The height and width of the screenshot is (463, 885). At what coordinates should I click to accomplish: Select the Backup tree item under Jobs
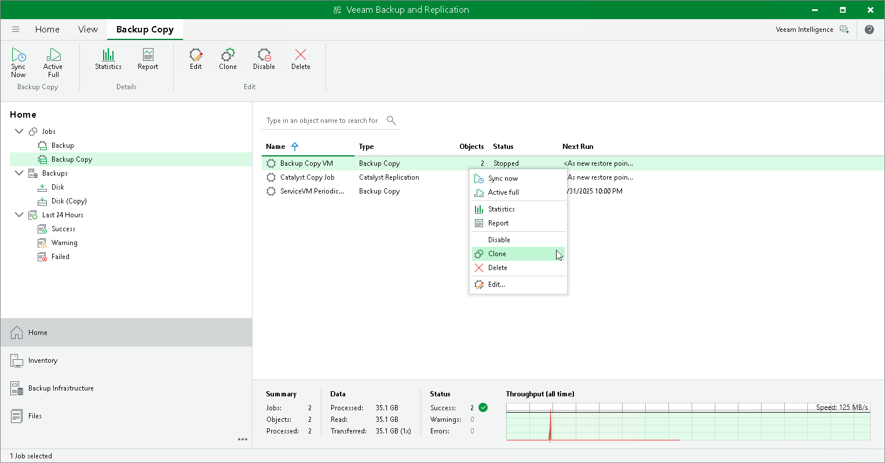point(63,145)
